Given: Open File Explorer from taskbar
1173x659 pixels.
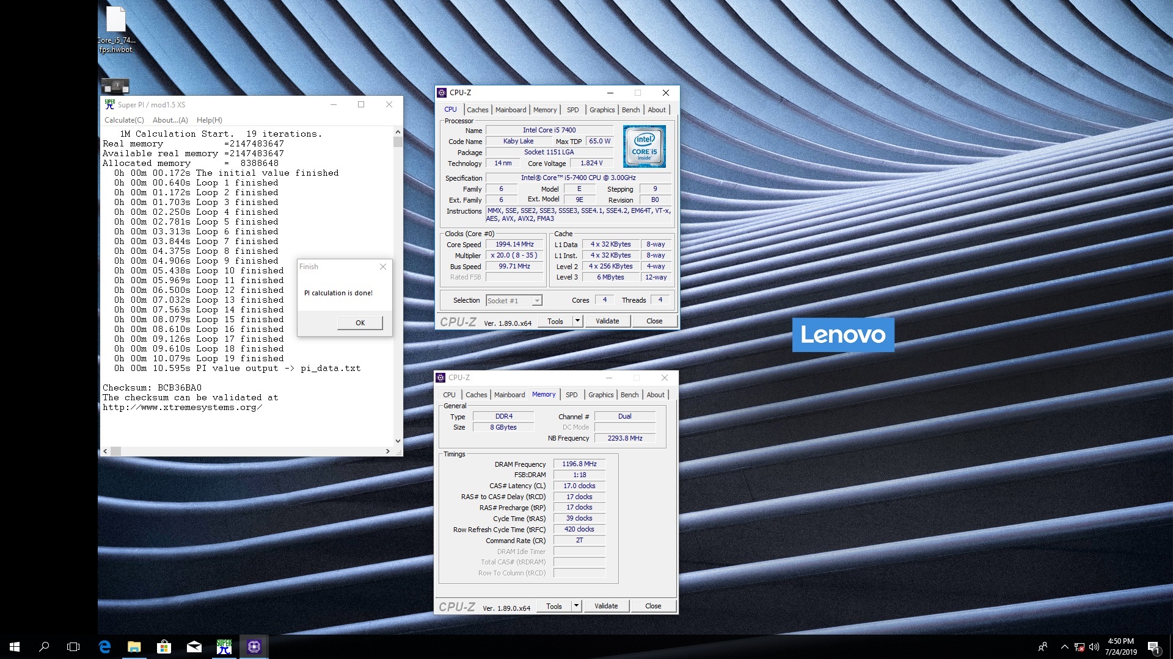Looking at the screenshot, I should pos(134,647).
